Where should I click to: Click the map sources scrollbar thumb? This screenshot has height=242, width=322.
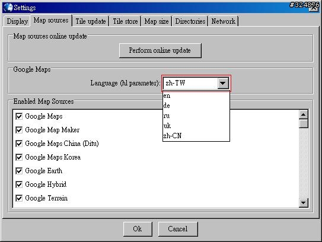click(303, 124)
